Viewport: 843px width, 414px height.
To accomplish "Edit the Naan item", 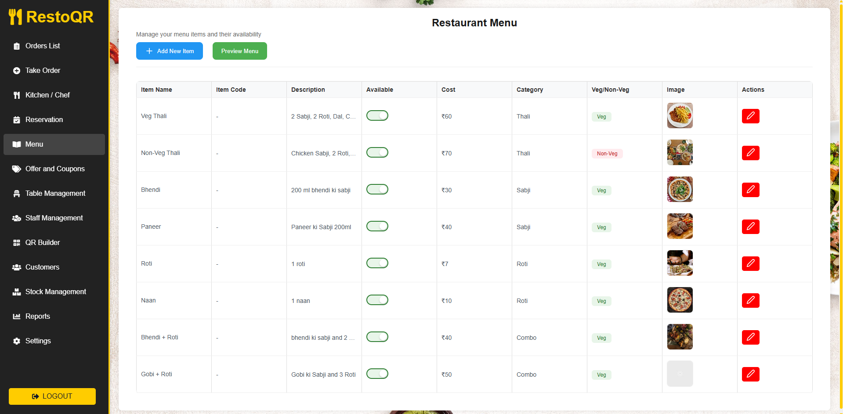I will 750,300.
